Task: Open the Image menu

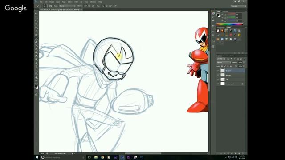Action: pos(52,2)
